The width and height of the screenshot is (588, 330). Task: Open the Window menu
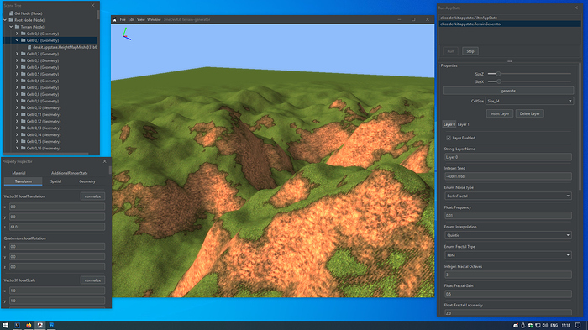pos(154,19)
